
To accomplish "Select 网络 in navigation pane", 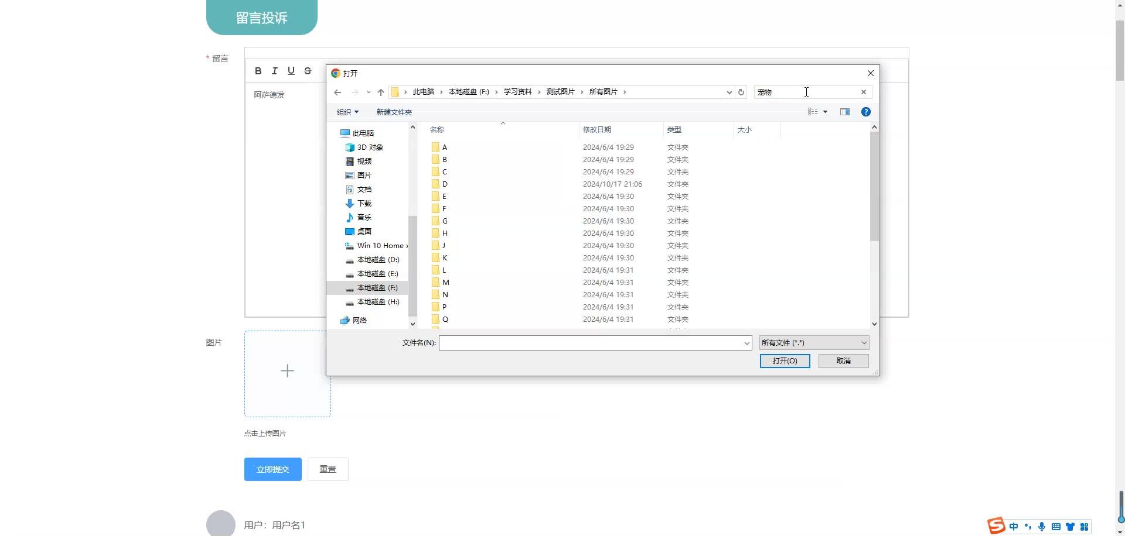I will point(359,321).
